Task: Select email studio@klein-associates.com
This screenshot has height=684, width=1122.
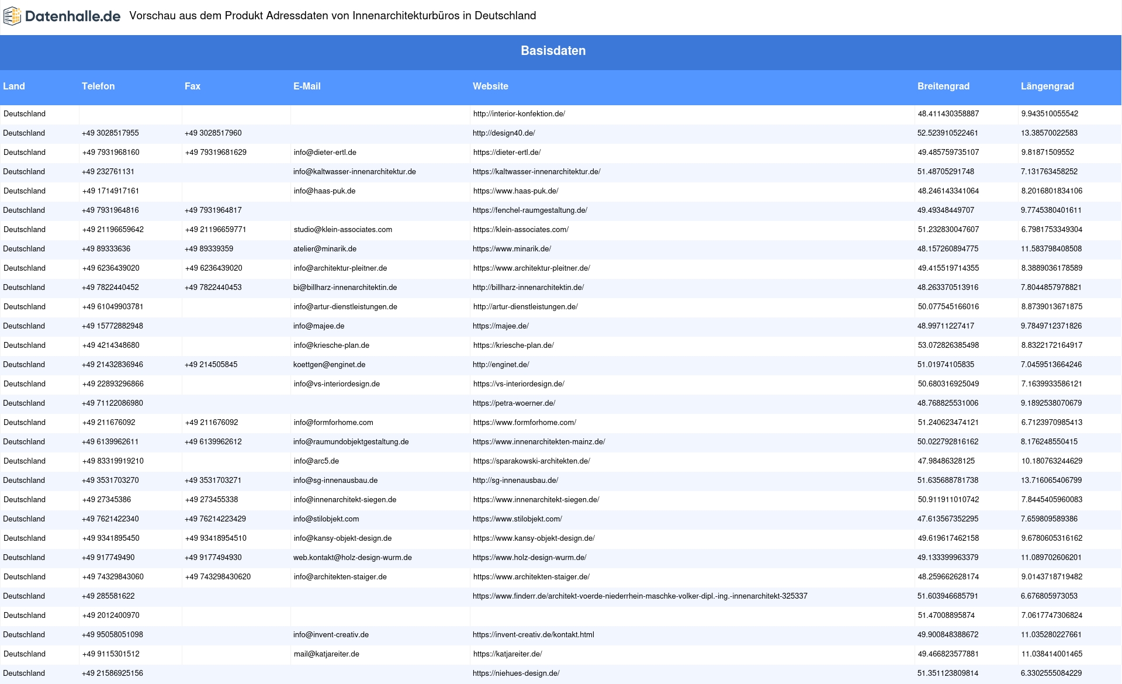Action: 343,230
